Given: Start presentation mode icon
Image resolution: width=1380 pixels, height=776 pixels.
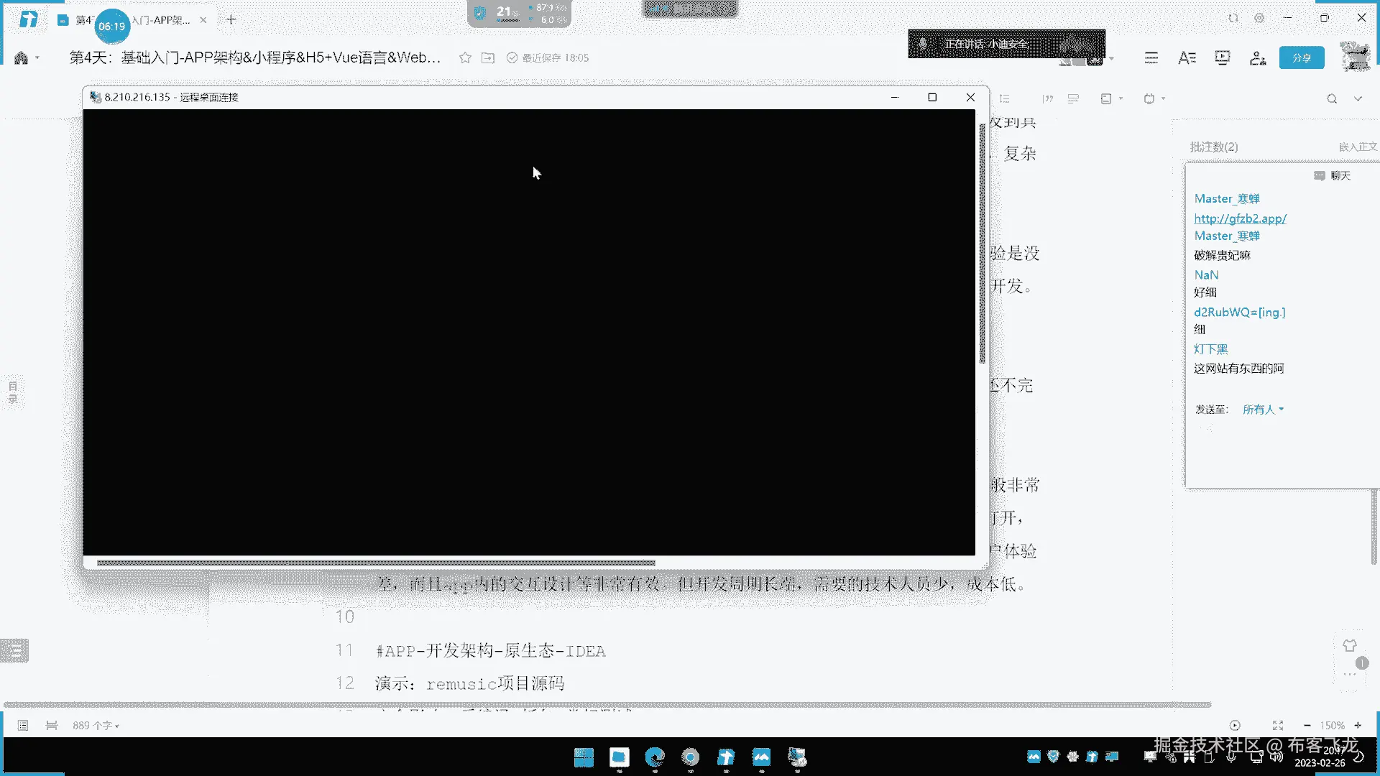Looking at the screenshot, I should coord(1222,57).
